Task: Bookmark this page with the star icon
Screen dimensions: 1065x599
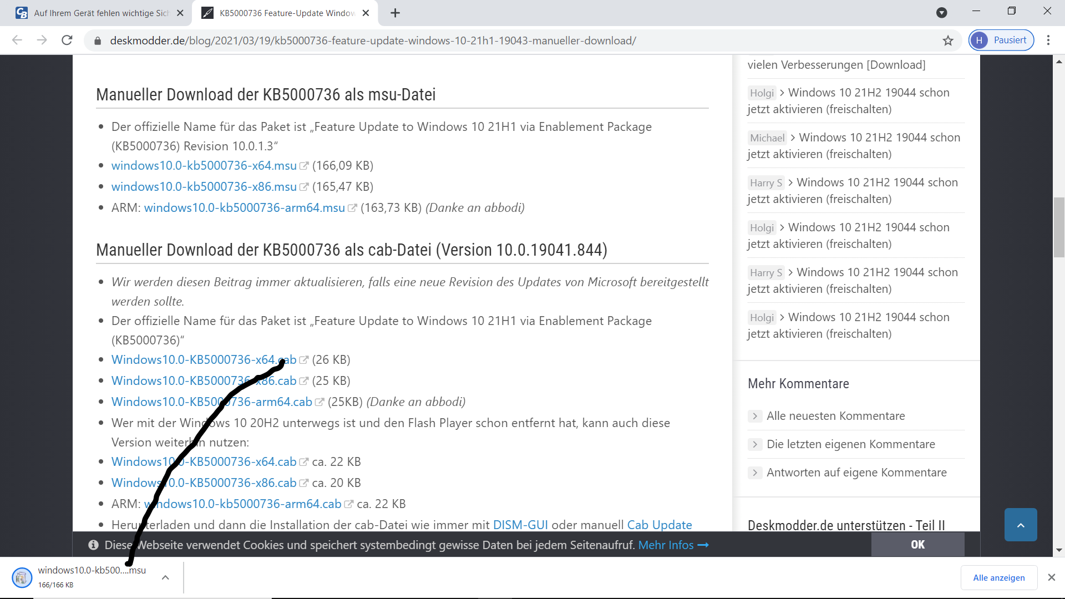Action: coord(948,40)
